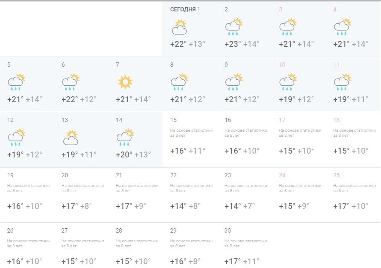Click the partly cloudy icon for today
This screenshot has width=381, height=268.
tap(179, 27)
